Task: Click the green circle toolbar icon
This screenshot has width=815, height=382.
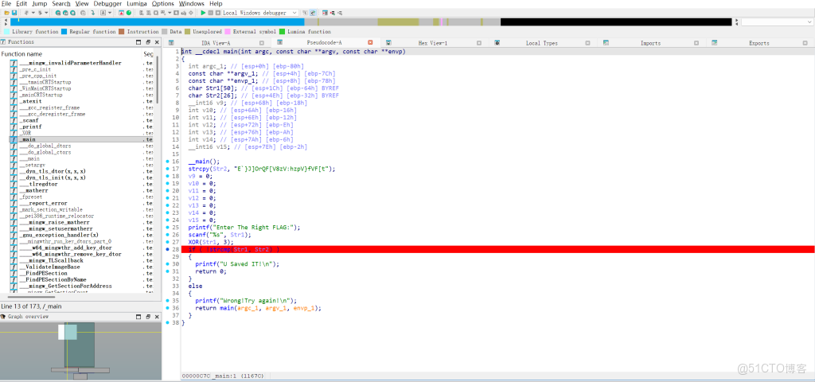Action: pos(128,13)
